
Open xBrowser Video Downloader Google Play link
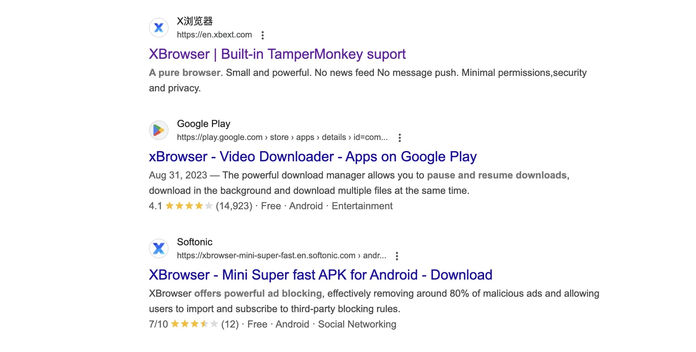tap(313, 157)
